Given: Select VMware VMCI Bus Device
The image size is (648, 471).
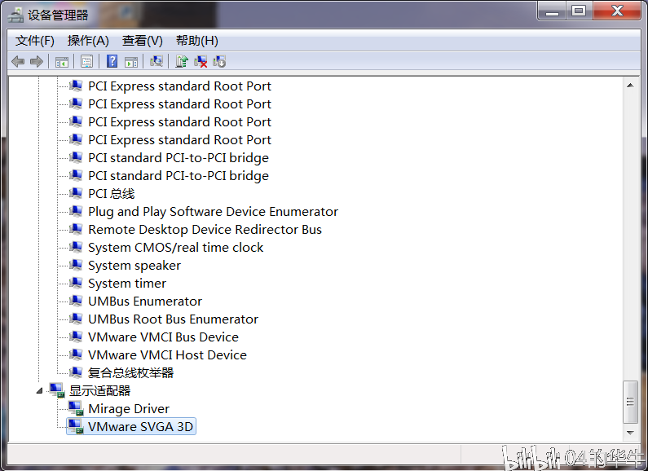Looking at the screenshot, I should pos(163,337).
